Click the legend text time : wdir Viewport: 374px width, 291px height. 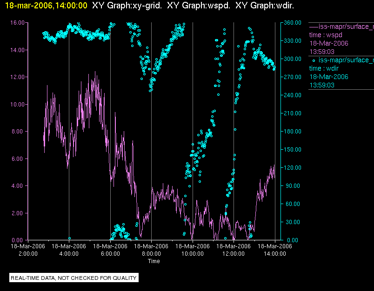point(324,69)
